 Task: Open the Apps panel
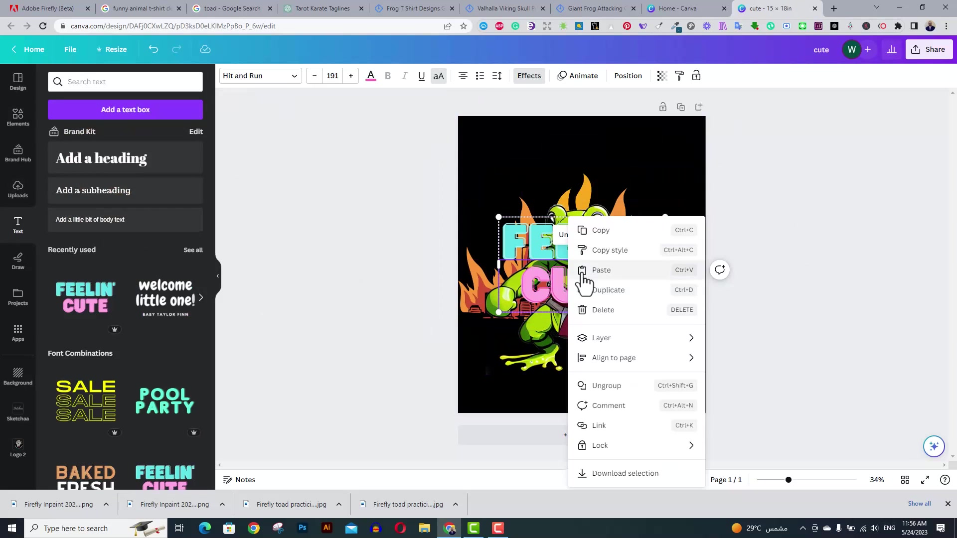coord(18,333)
